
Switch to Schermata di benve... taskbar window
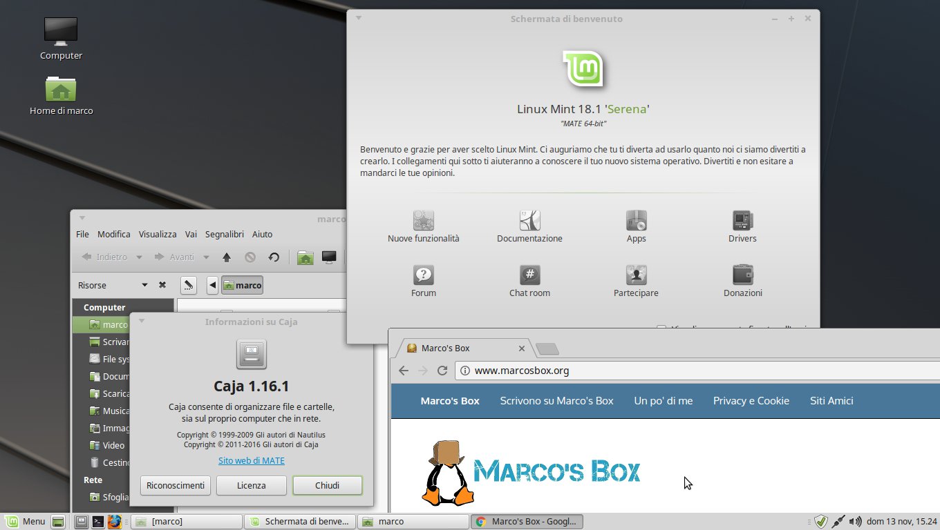(300, 522)
